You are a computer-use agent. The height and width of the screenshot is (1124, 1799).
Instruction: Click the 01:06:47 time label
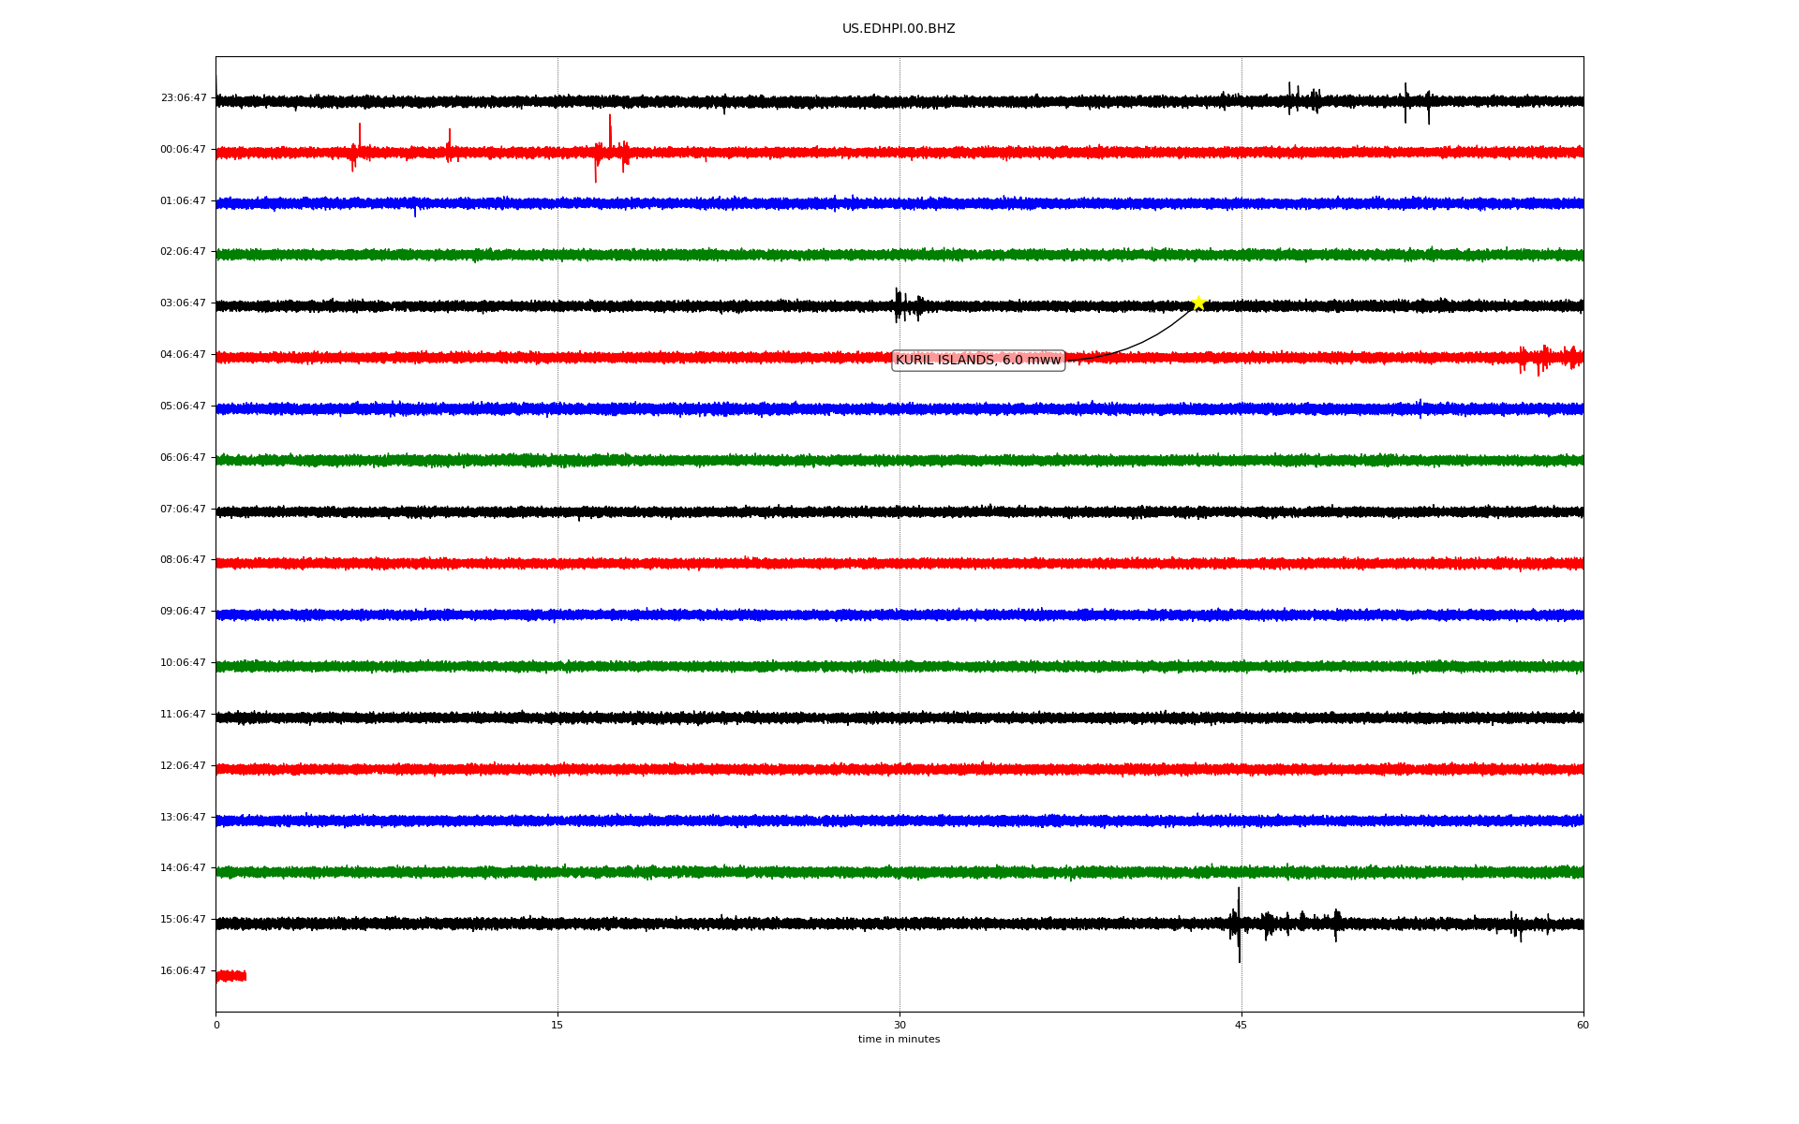(x=184, y=200)
